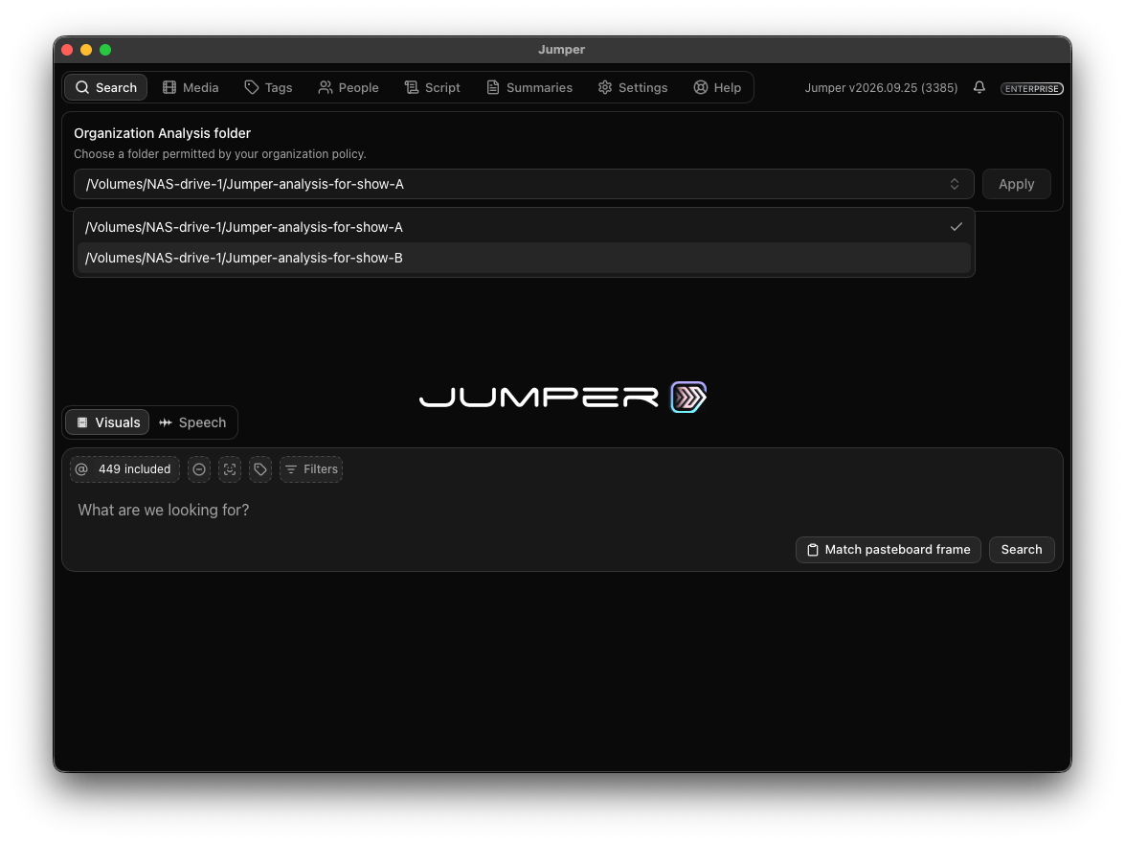Click the Search button at bottom right
Screen dimensions: 1125x843
point(1022,549)
